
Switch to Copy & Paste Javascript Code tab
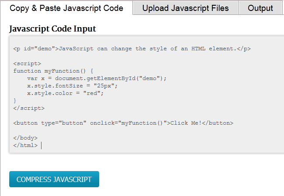66,8
